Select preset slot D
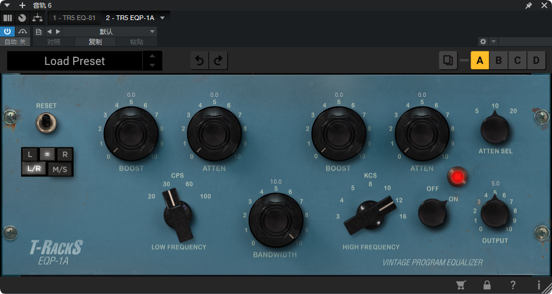The height and width of the screenshot is (294, 552). tap(536, 60)
